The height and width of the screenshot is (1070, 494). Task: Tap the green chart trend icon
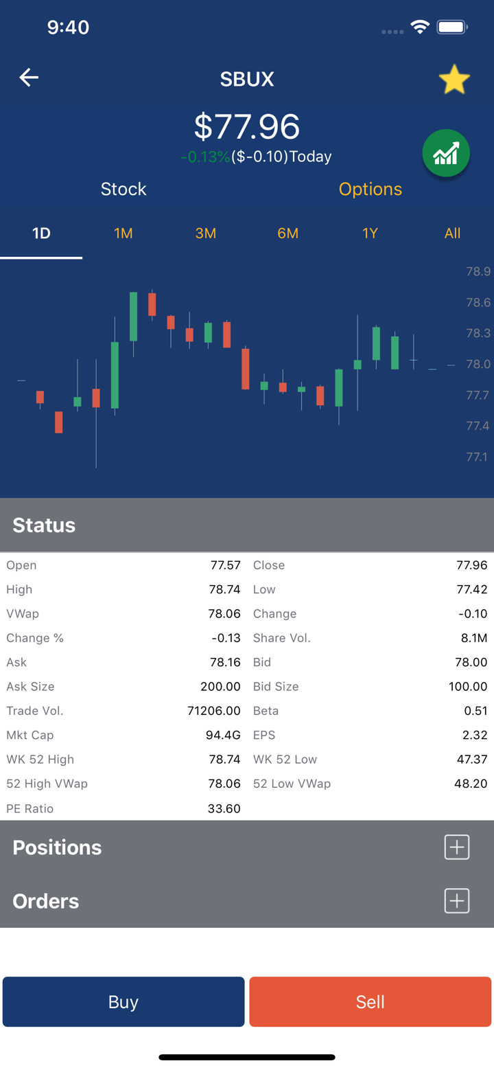click(446, 153)
